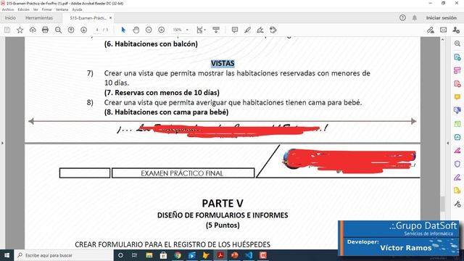Switch to the Inicio tab

pos(10,17)
